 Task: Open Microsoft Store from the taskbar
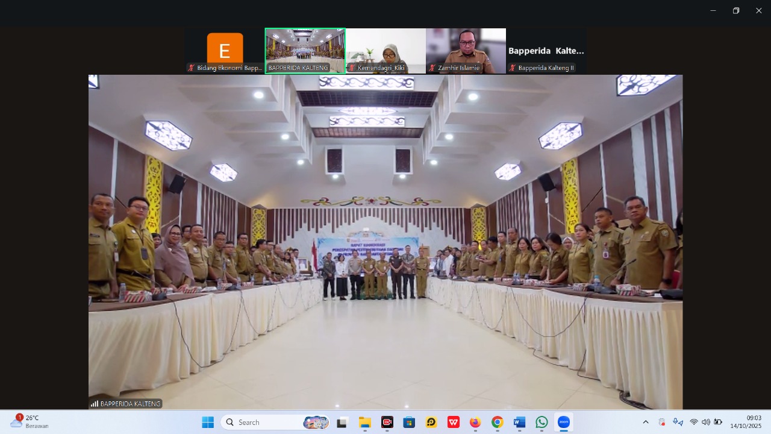pyautogui.click(x=409, y=423)
